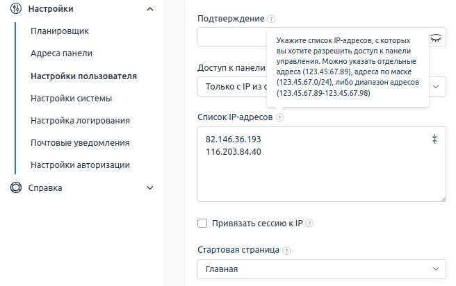Expand the Справка section chevron

[x=150, y=187]
